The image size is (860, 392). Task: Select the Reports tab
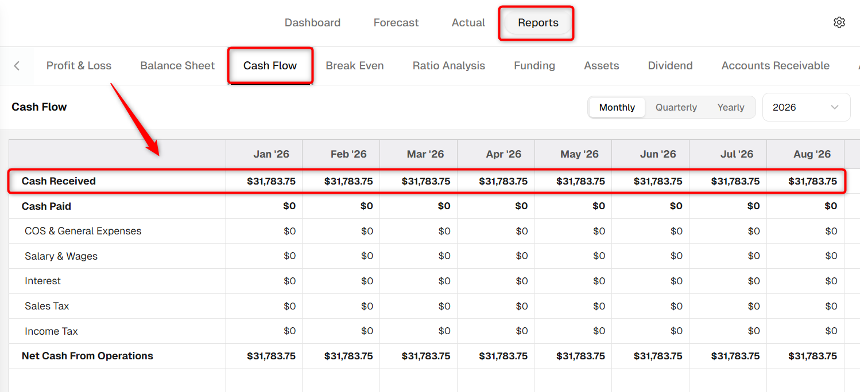[x=538, y=23]
